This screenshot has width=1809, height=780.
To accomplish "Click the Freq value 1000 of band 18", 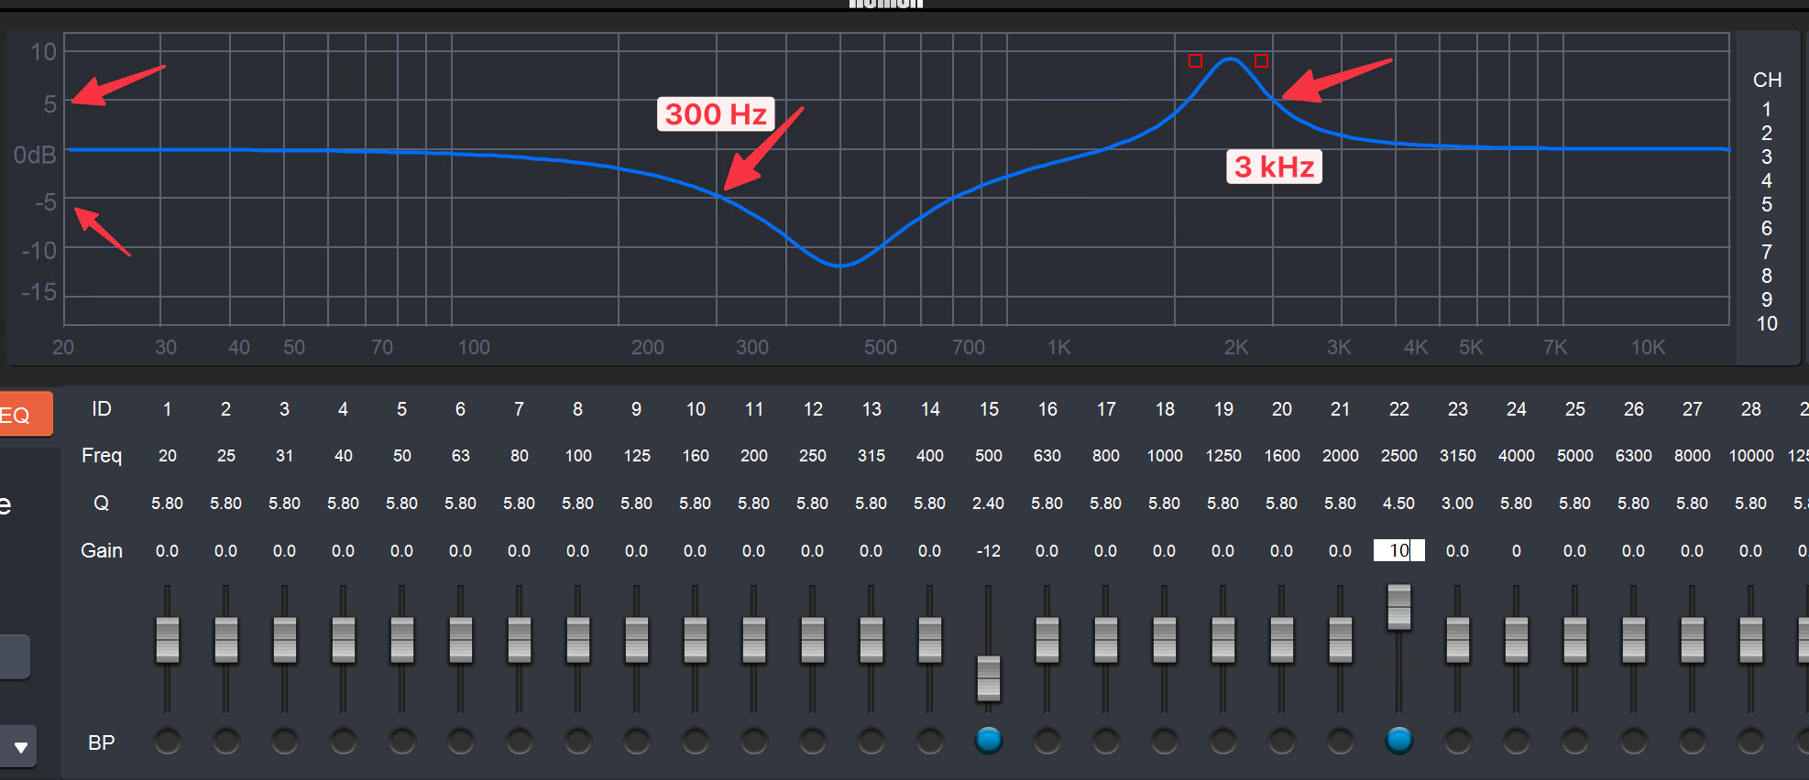I will [1164, 456].
